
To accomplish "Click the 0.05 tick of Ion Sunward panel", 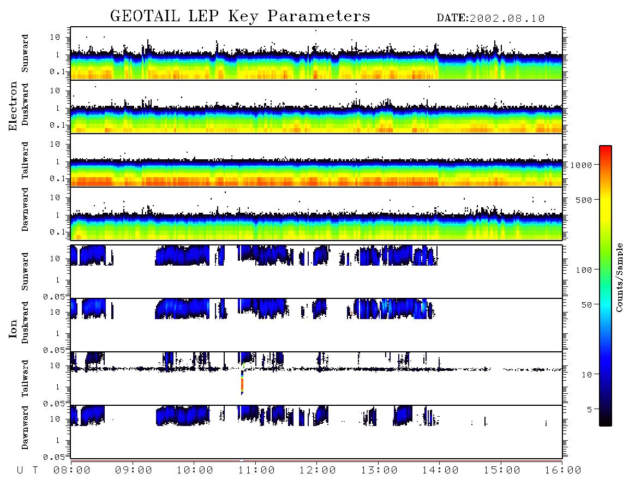I will pos(53,296).
